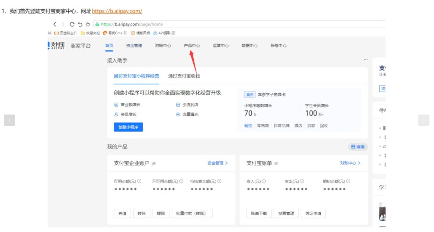
Task: Click info icon next to 待结算金额(元)
Action: coord(219,181)
